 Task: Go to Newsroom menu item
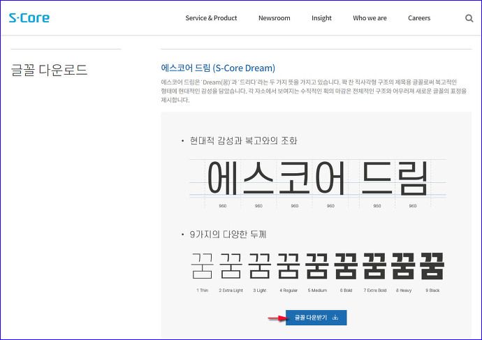coord(275,18)
